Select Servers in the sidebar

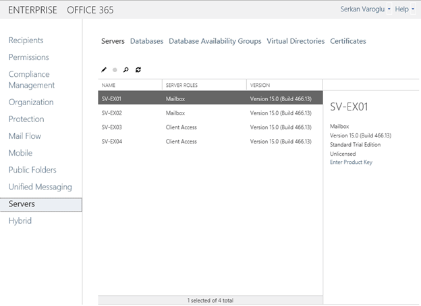pos(40,205)
